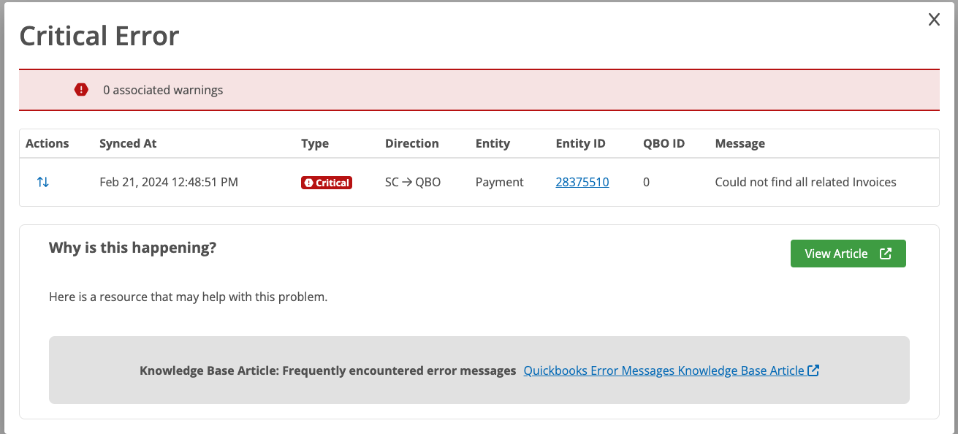
Task: Click the Message column header
Action: [x=740, y=143]
